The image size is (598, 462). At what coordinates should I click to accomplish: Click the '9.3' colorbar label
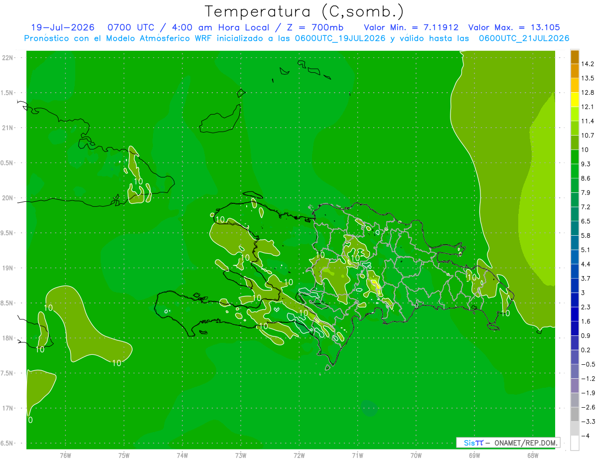(x=586, y=164)
